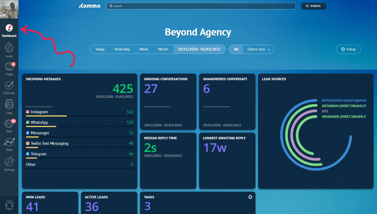Select the Yesterday period tab

(x=122, y=49)
